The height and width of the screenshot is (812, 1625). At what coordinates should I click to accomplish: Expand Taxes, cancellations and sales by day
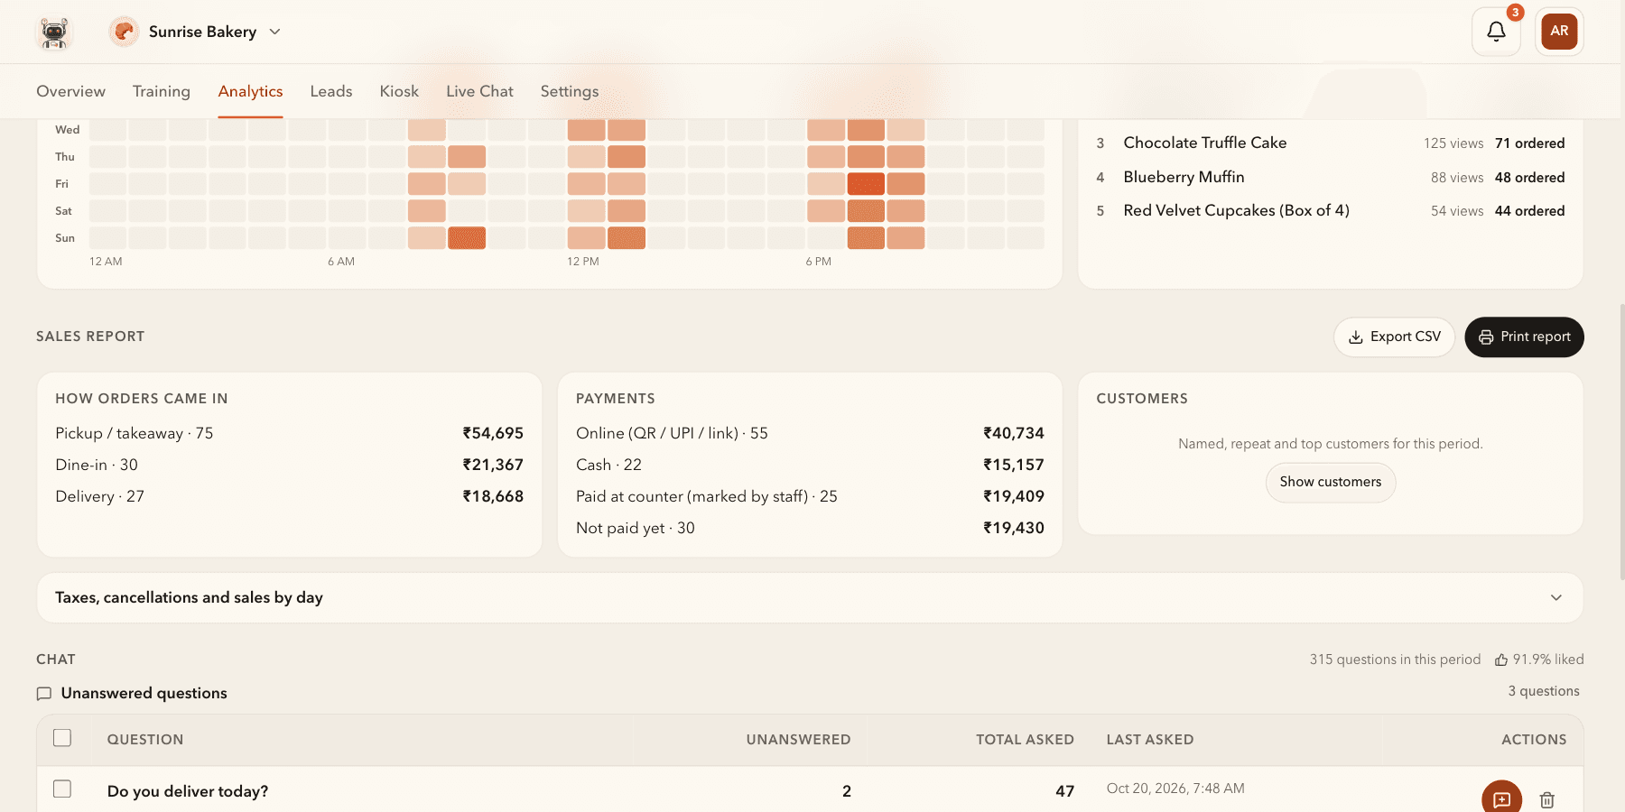[x=810, y=597]
